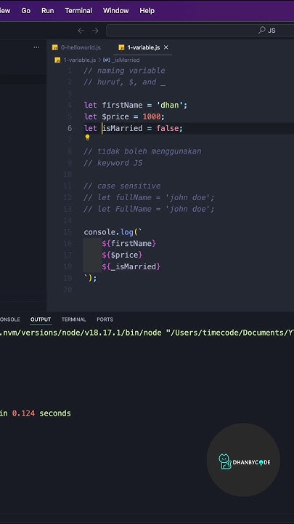Open the Go menu
The height and width of the screenshot is (524, 294).
point(25,11)
